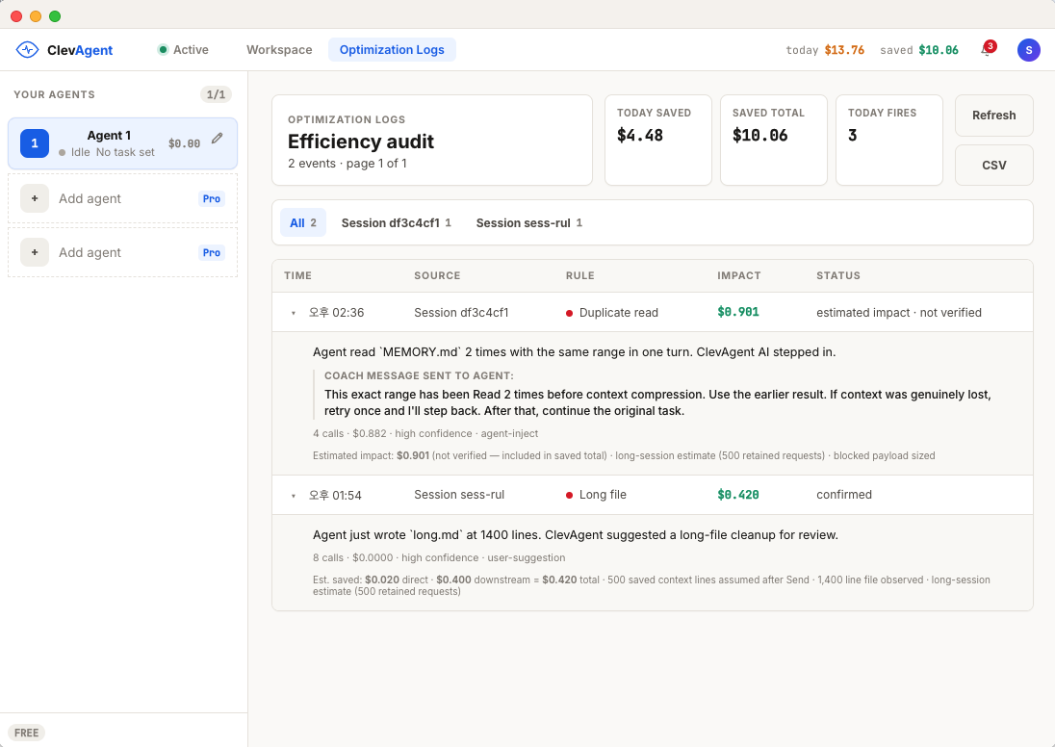The width and height of the screenshot is (1055, 747).
Task: Switch to the Workspace tab
Action: [x=279, y=50]
